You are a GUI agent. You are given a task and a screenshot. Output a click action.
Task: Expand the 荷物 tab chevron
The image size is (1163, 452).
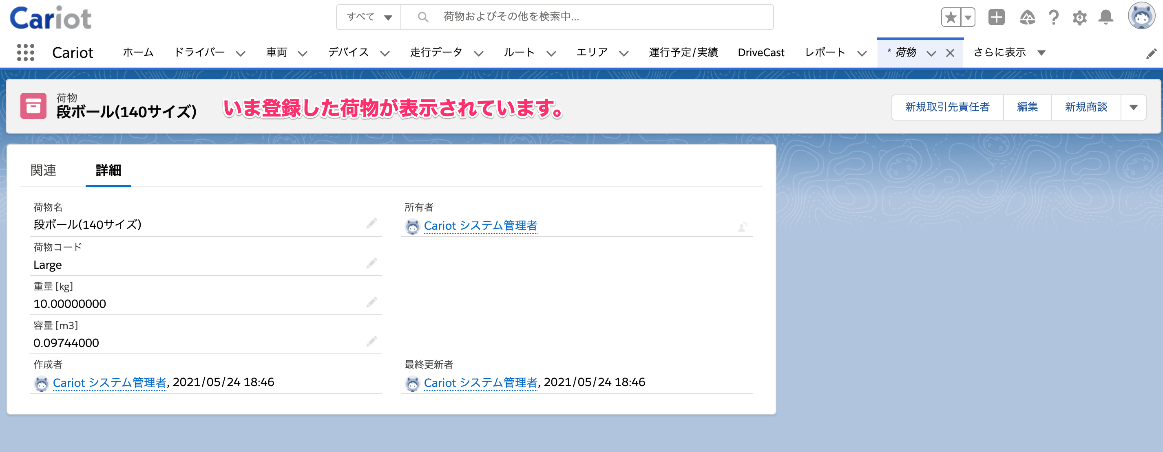[x=931, y=54]
